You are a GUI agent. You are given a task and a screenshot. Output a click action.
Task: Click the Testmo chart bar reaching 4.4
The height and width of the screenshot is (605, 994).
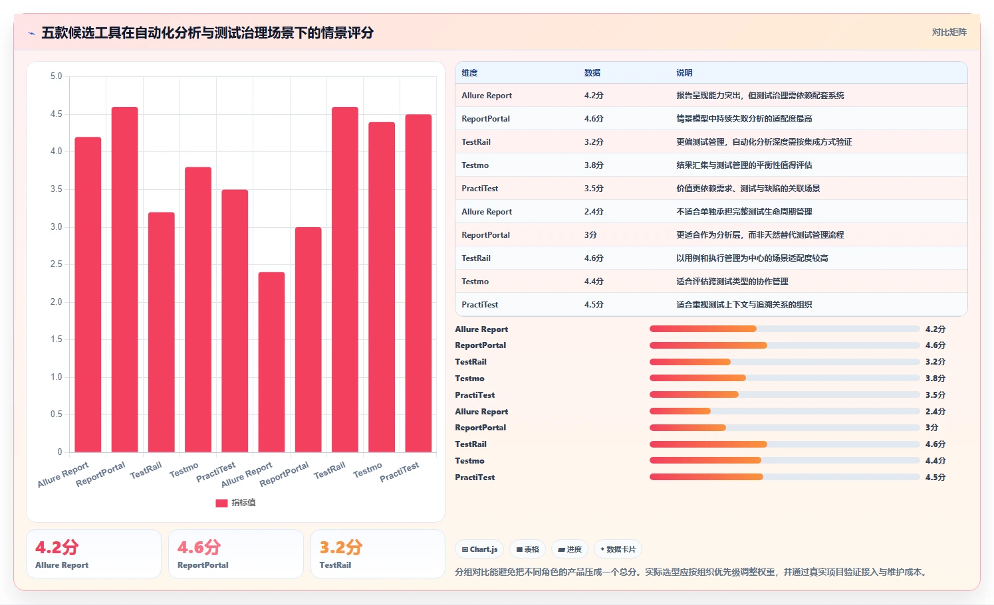(382, 287)
